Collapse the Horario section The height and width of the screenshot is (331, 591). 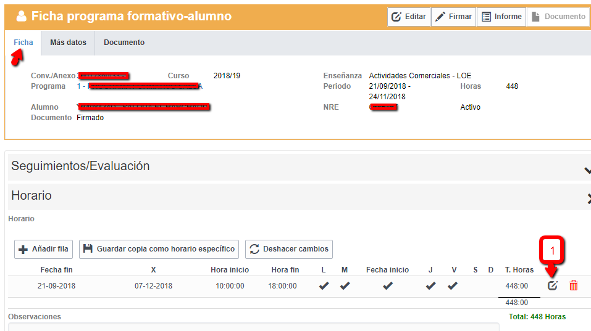coord(587,198)
